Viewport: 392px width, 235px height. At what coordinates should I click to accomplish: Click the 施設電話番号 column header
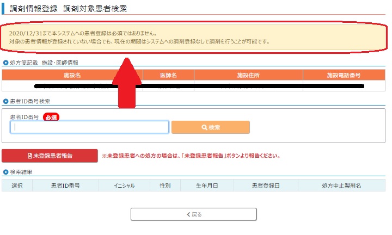coord(344,75)
